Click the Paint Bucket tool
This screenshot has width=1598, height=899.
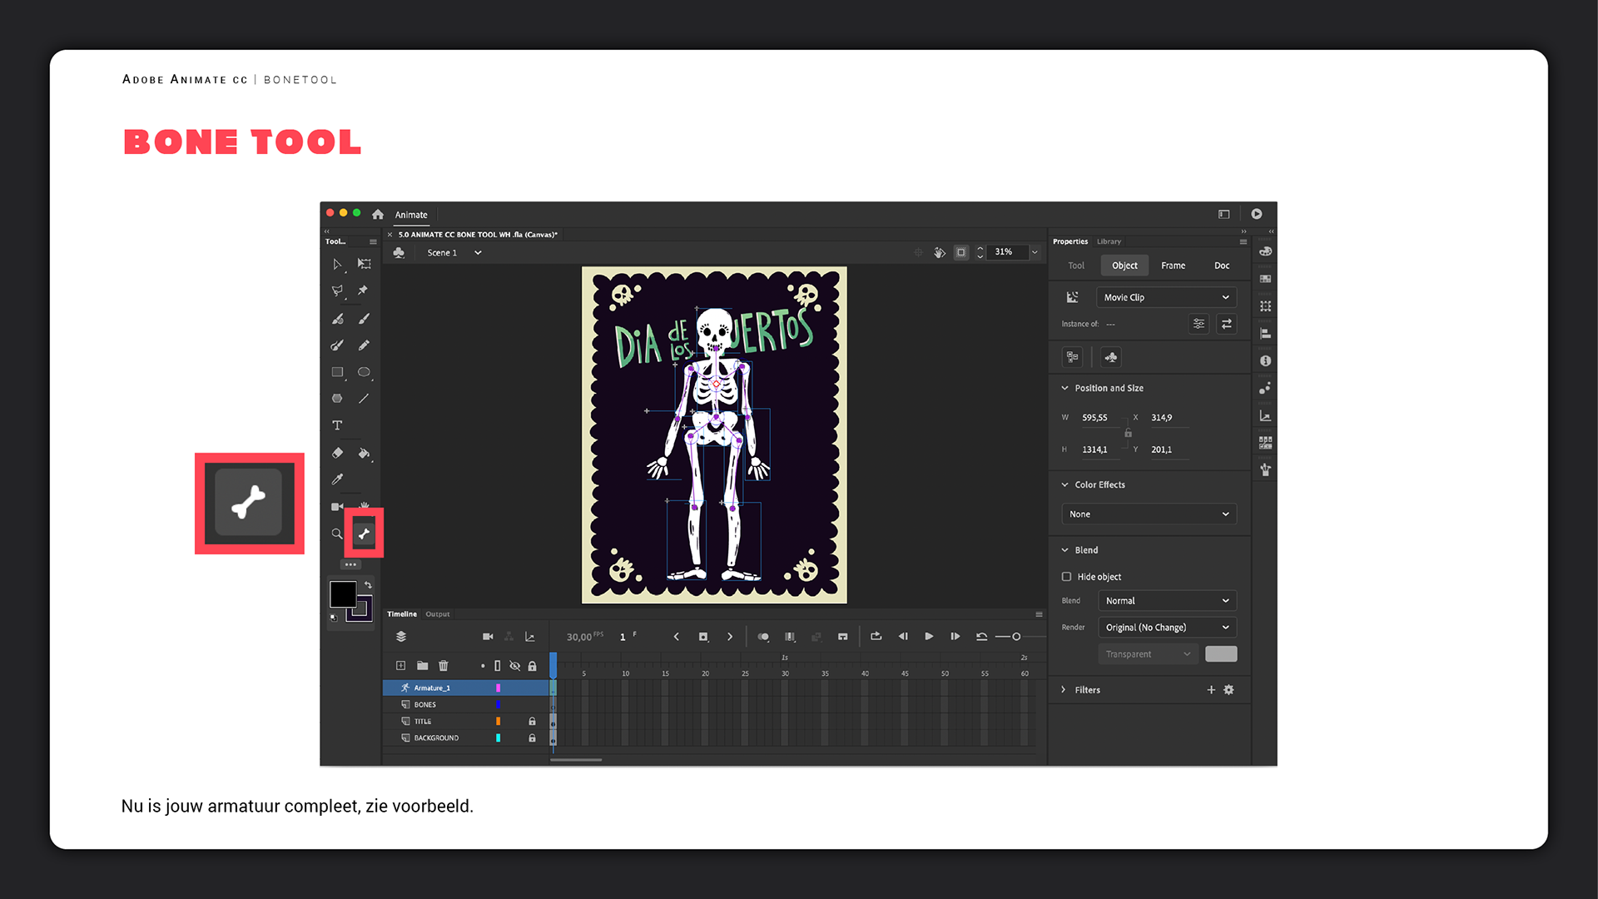coord(364,453)
